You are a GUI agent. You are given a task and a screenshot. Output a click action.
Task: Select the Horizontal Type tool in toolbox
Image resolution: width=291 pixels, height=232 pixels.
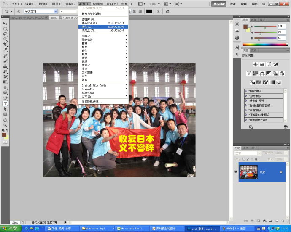[x=5, y=103]
